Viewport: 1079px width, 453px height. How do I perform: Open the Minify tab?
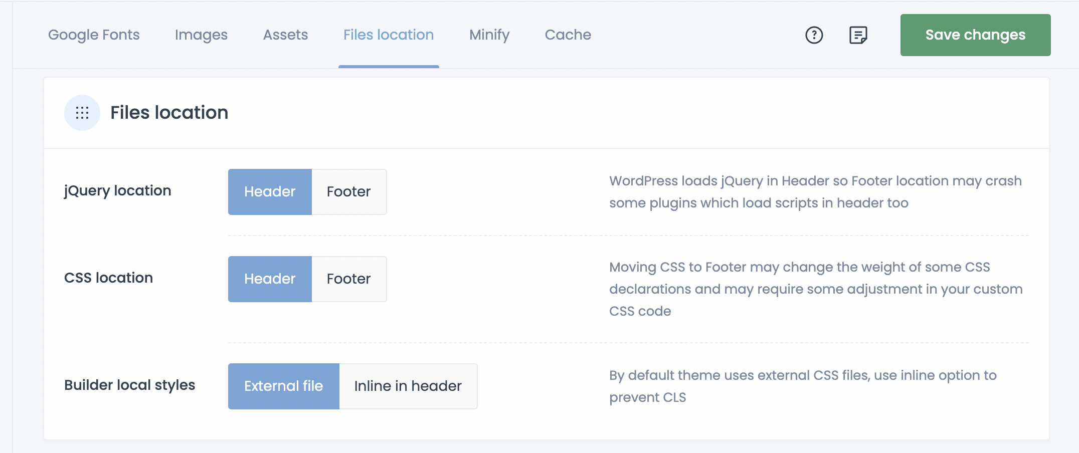click(x=489, y=35)
